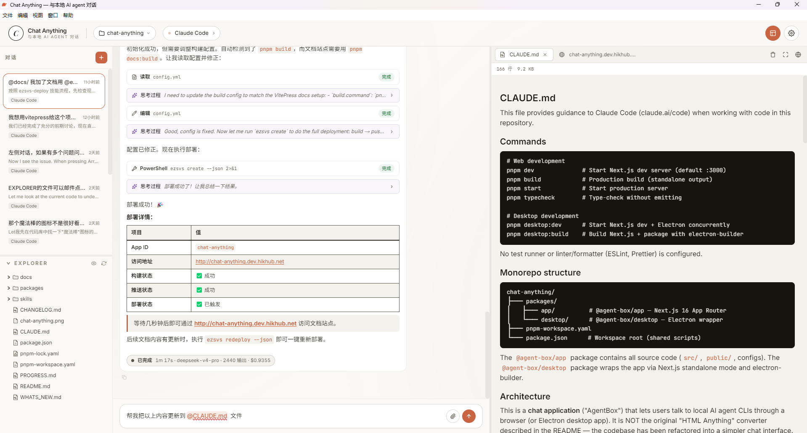Open PROGRESS.md in the Explorer

coord(38,375)
